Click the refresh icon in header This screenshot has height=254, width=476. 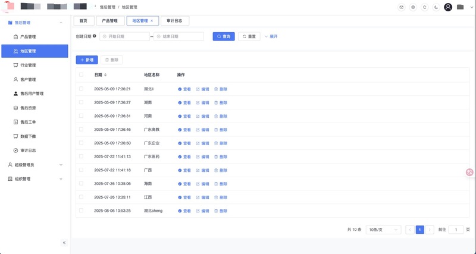(x=425, y=7)
